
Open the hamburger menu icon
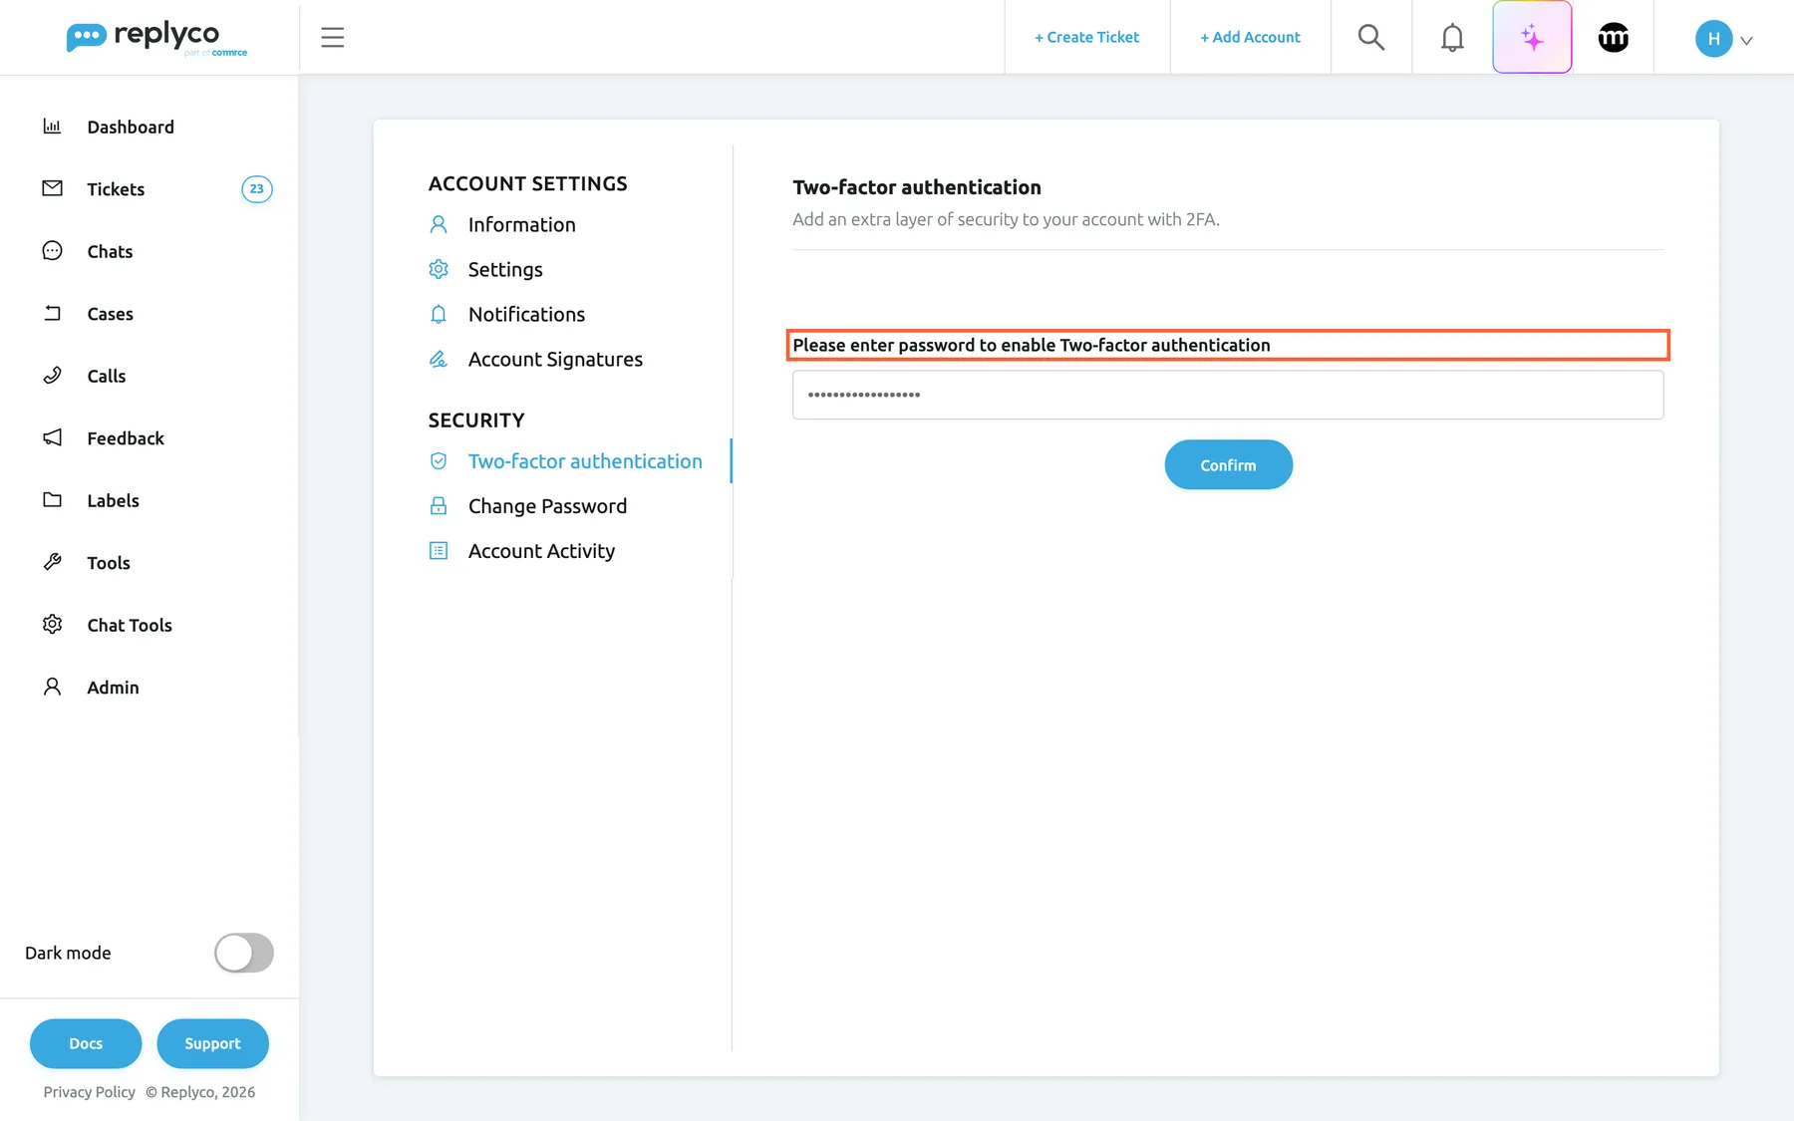pos(332,38)
